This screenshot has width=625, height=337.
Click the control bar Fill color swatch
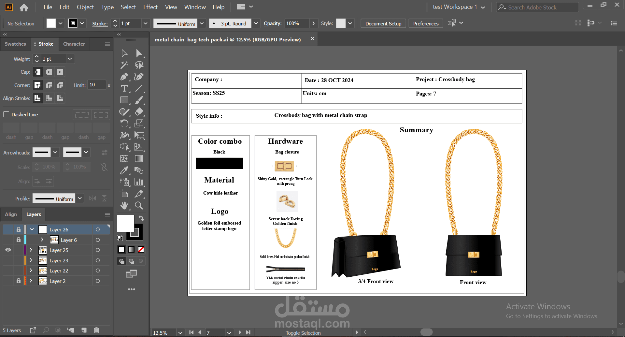click(x=51, y=23)
